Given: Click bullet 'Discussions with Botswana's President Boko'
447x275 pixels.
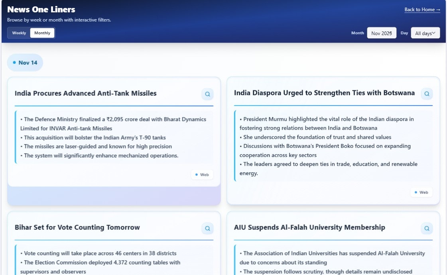Looking at the screenshot, I should coord(325,151).
